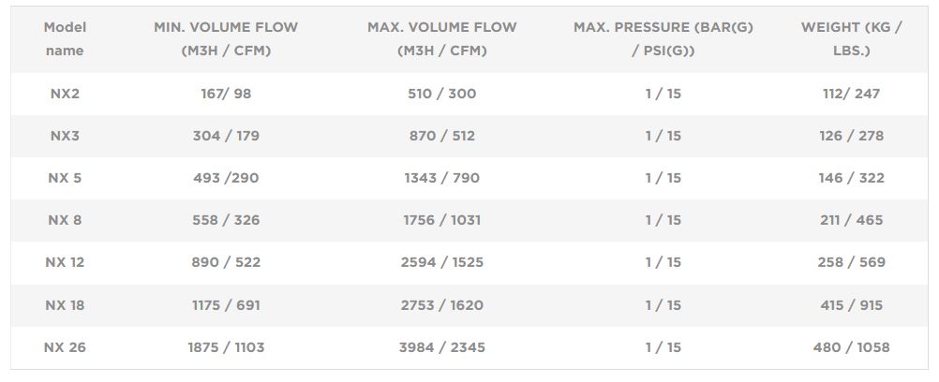Click the NX 5 row label
Screen dimensions: 939x382
coord(65,178)
